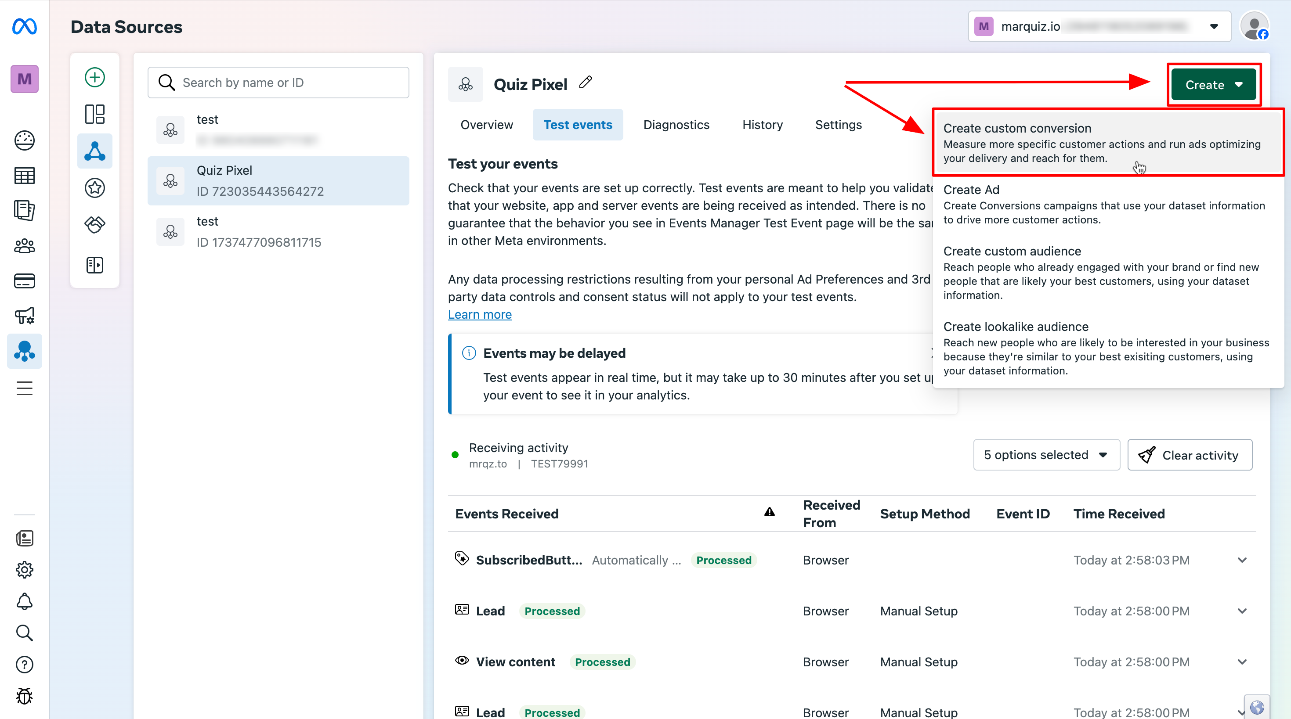Open the all tools hamburger menu
The image size is (1291, 719).
pos(24,388)
